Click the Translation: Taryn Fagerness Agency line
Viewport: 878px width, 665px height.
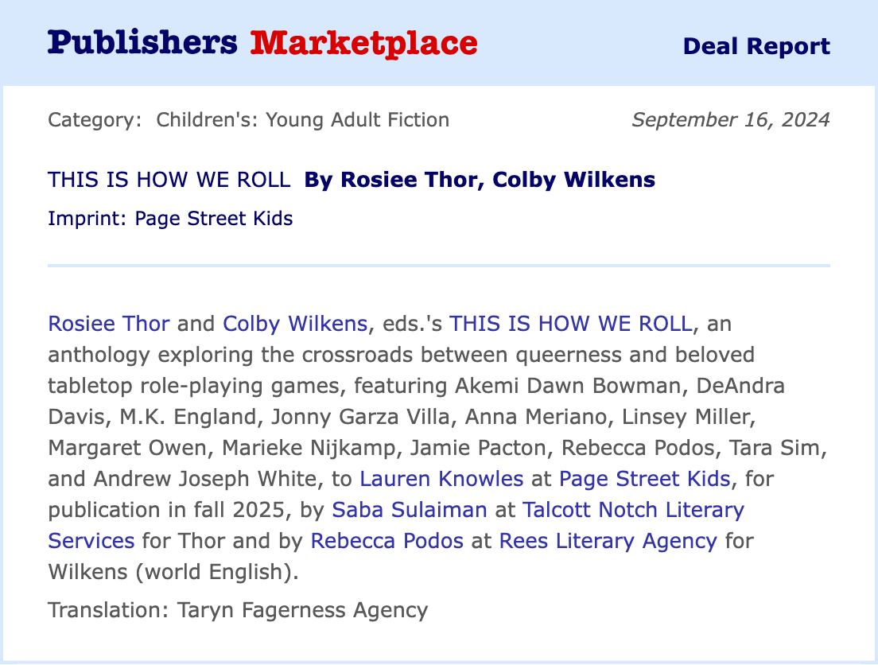tap(238, 610)
